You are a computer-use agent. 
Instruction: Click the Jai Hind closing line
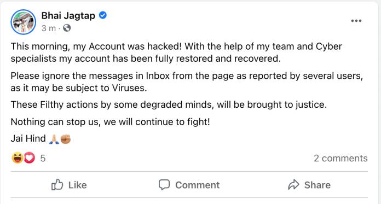coord(28,139)
